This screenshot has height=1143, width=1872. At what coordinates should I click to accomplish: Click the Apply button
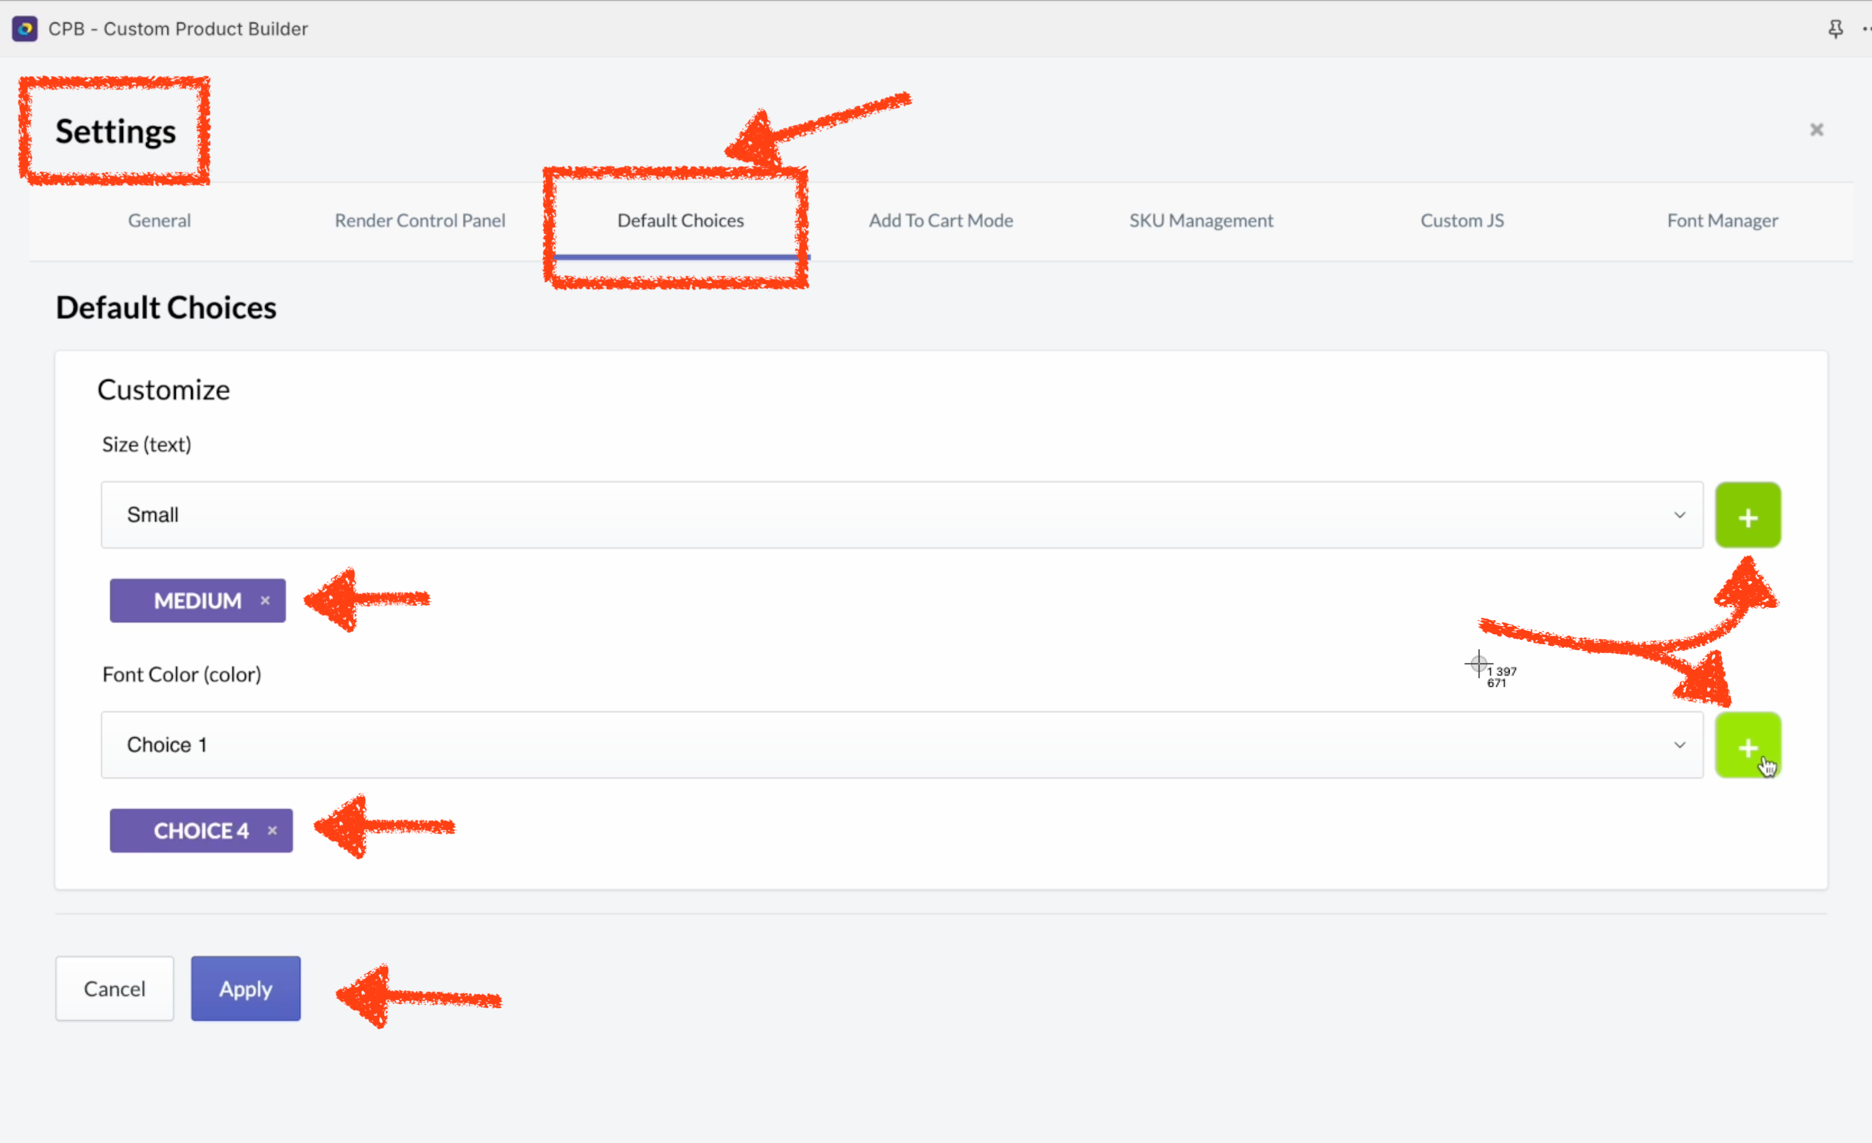click(246, 989)
